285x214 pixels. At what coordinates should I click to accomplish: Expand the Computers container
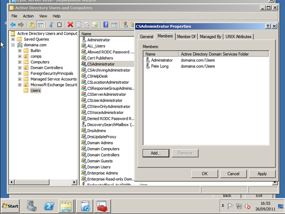click(x=20, y=62)
